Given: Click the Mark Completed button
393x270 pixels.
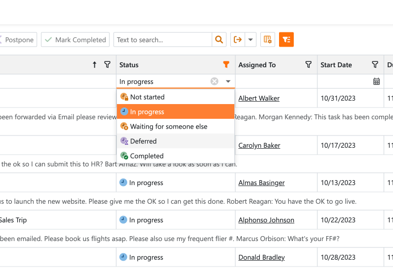Looking at the screenshot, I should coord(75,40).
